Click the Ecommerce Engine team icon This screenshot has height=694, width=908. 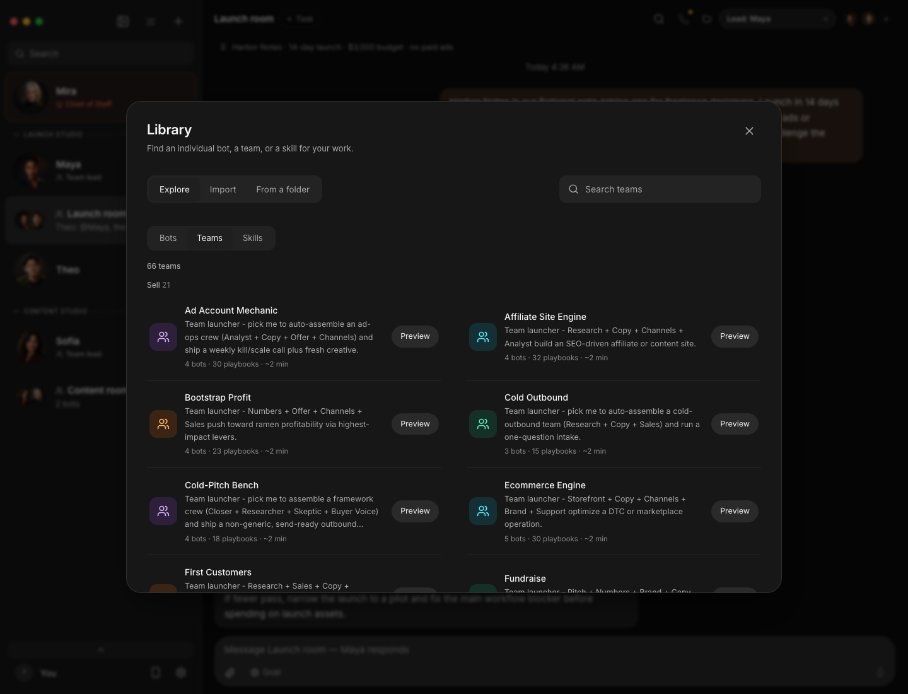(483, 511)
